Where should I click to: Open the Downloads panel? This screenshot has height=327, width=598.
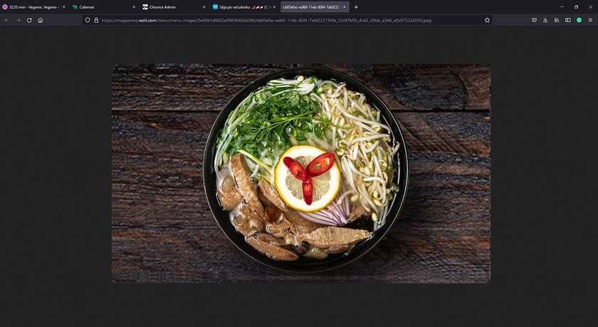coord(545,20)
